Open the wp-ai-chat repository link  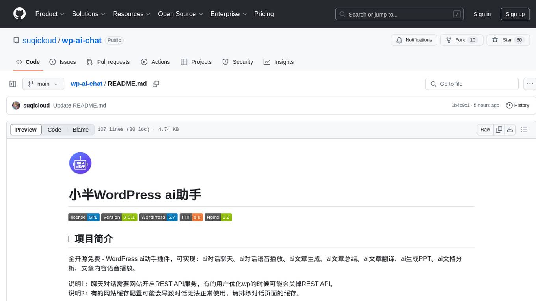click(82, 40)
